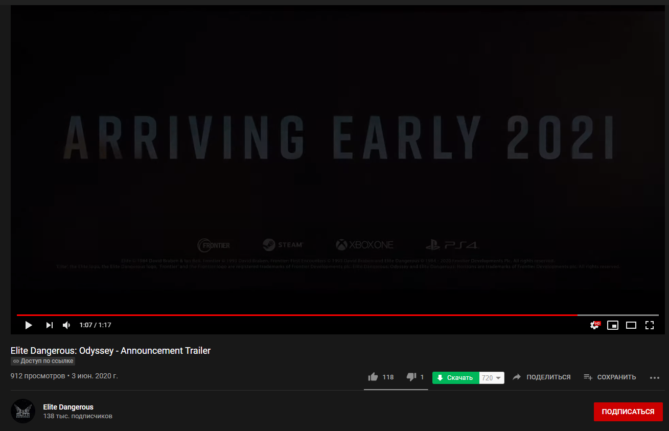Mute the video volume
Viewport: 669px width, 431px height.
[66, 325]
